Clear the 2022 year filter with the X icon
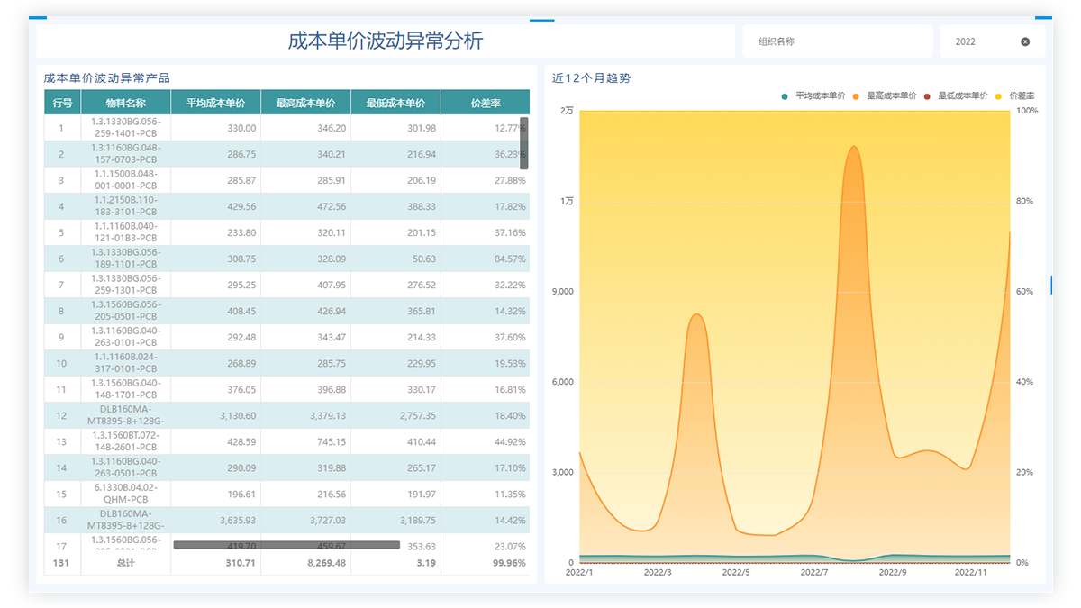Image resolution: width=1081 pixels, height=608 pixels. pyautogui.click(x=1025, y=41)
